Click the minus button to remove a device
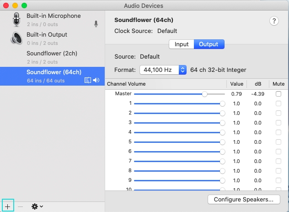 click(x=20, y=207)
